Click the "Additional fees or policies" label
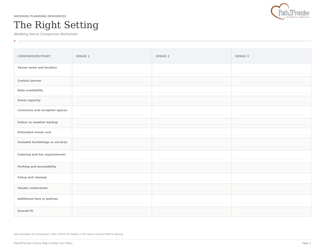The image size is (325, 251). tap(38, 199)
